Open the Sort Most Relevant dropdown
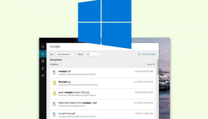The image size is (208, 119). (65, 54)
